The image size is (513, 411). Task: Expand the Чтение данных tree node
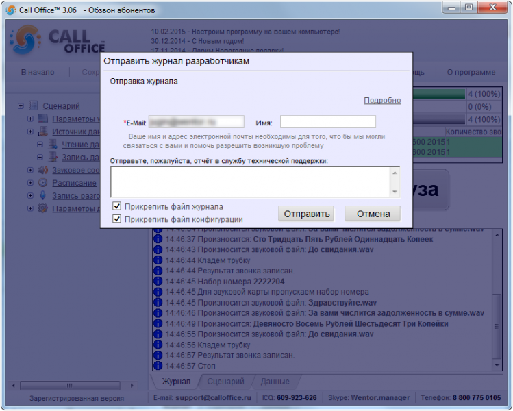tap(40, 145)
